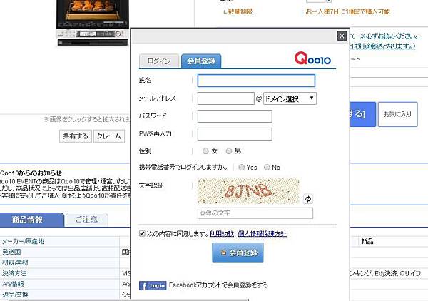This screenshot has height=301, width=428.
Task: Click the Qoo10 logo
Action: [312, 58]
